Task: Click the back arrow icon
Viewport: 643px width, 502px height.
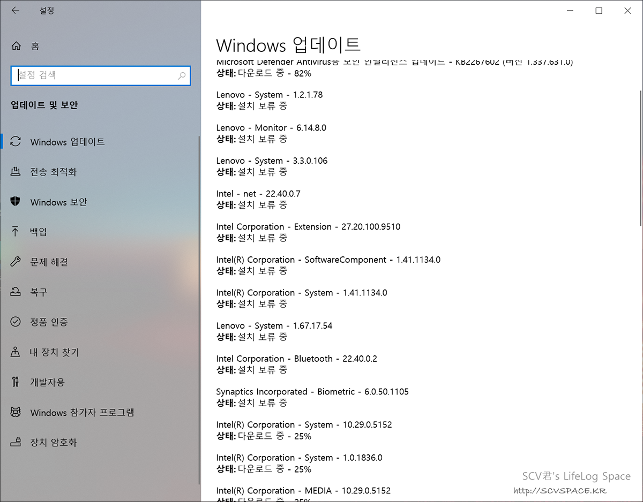Action: 15,10
